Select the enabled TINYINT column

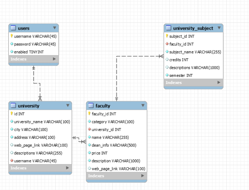click(29, 52)
